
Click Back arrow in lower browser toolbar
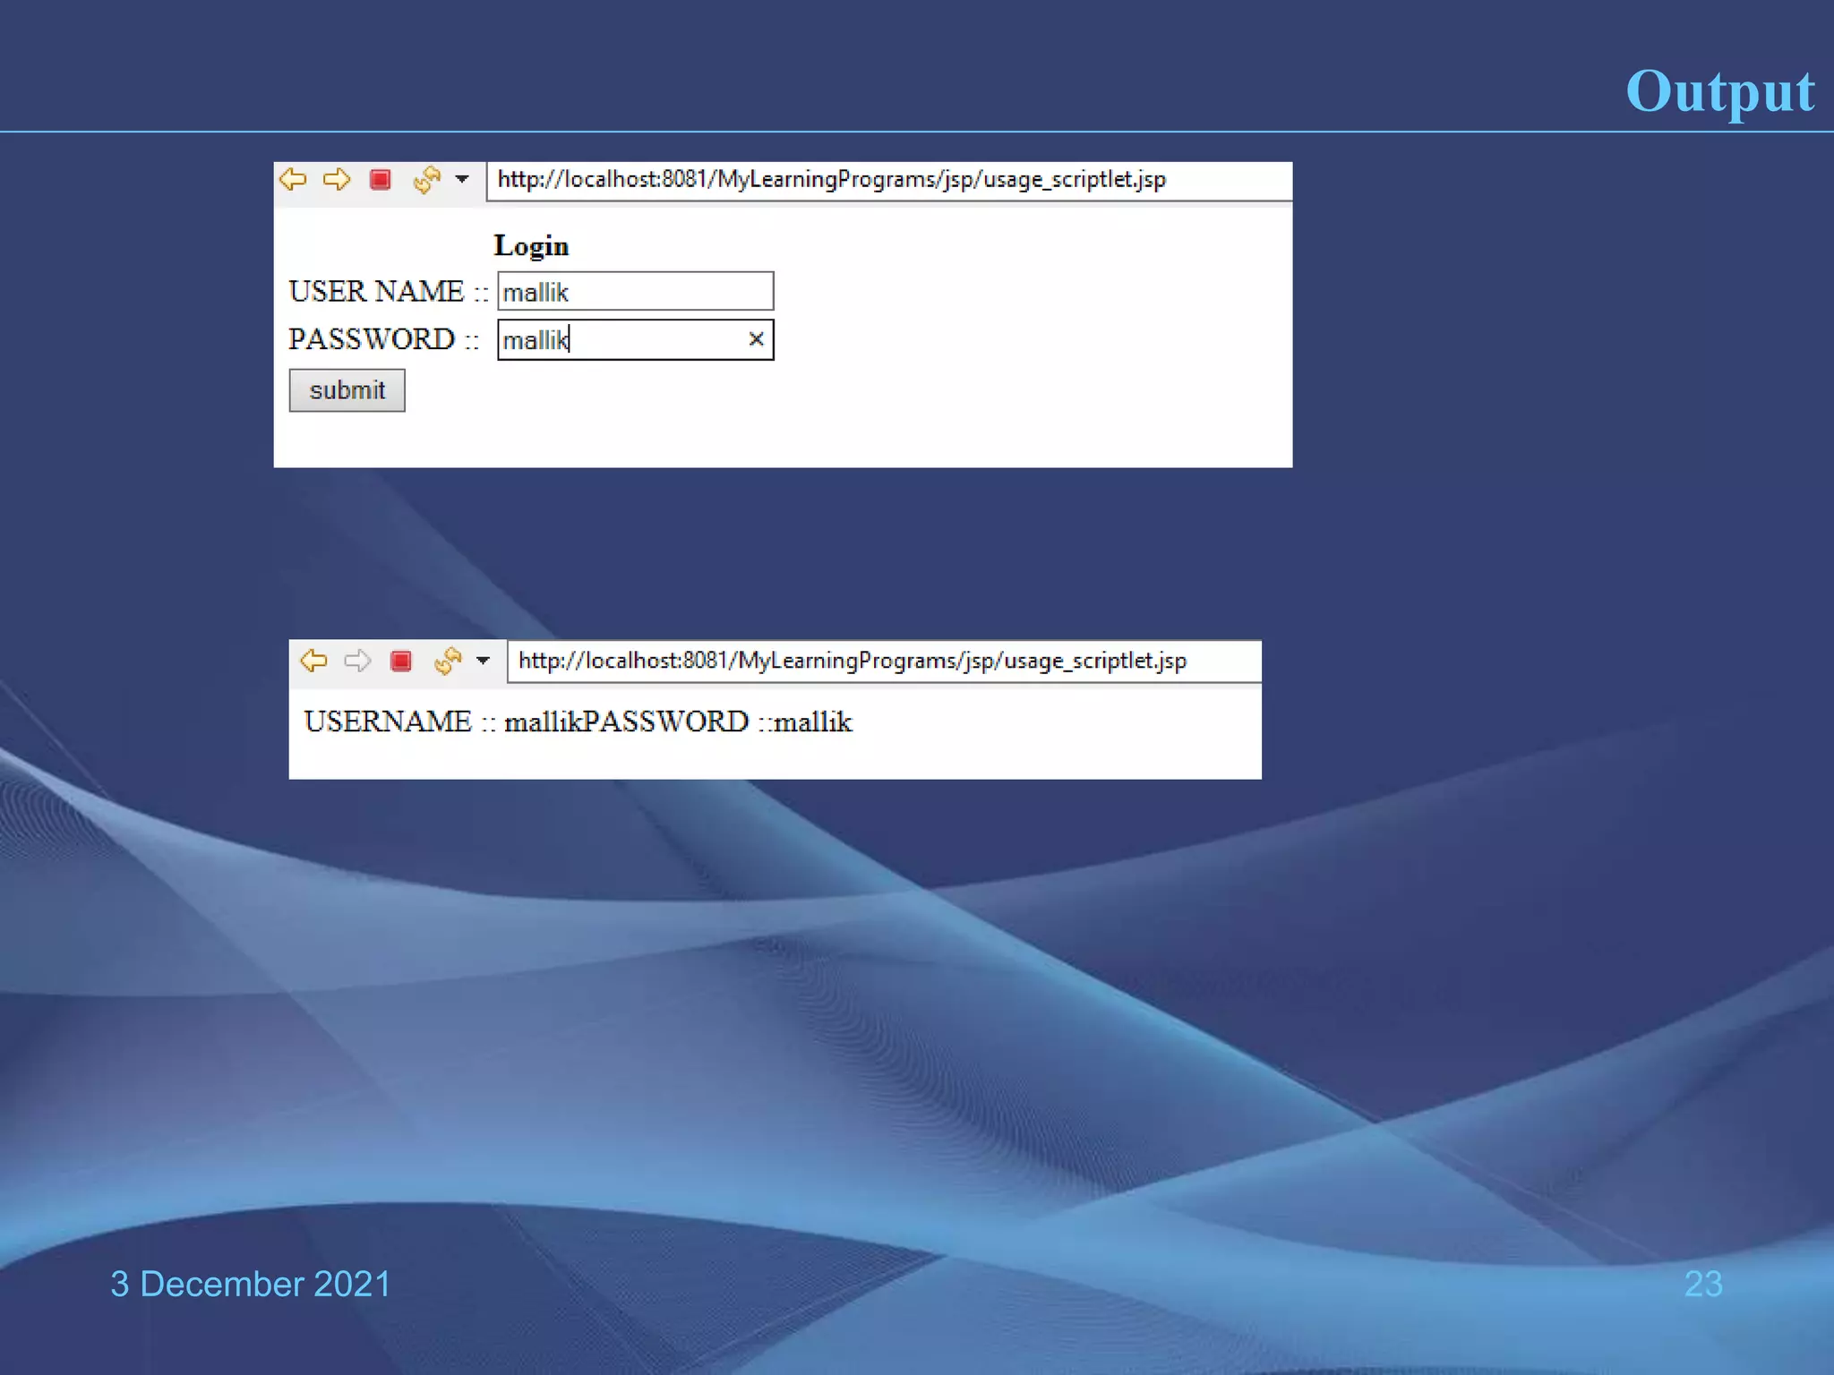[313, 661]
